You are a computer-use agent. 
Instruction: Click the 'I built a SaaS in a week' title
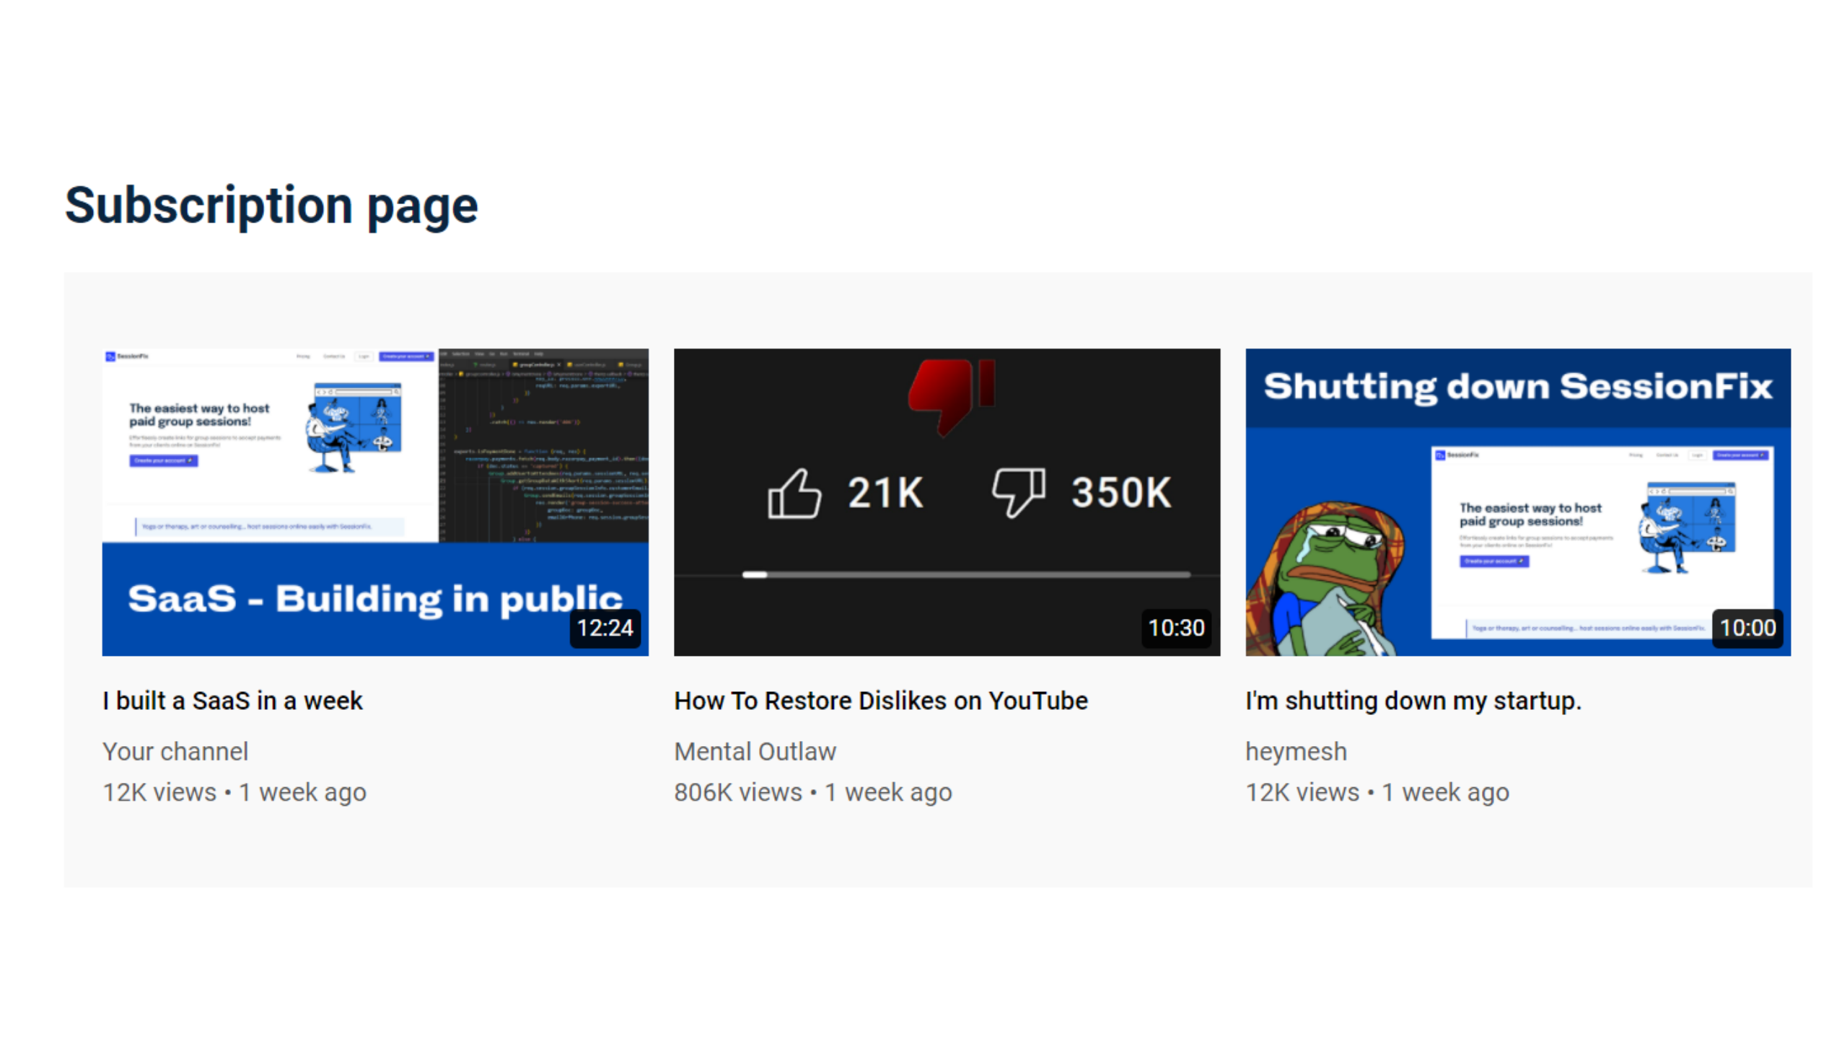232,701
